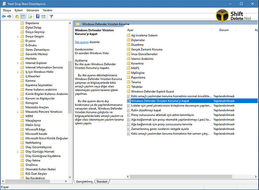Click tree pane horizontal scroll left arrow
This screenshot has height=190, width=259.
[3, 181]
